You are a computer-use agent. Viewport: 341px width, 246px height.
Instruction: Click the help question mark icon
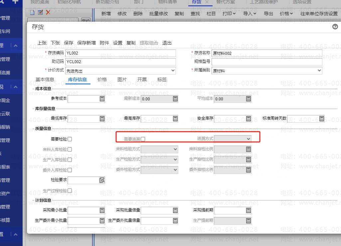[x=335, y=27]
